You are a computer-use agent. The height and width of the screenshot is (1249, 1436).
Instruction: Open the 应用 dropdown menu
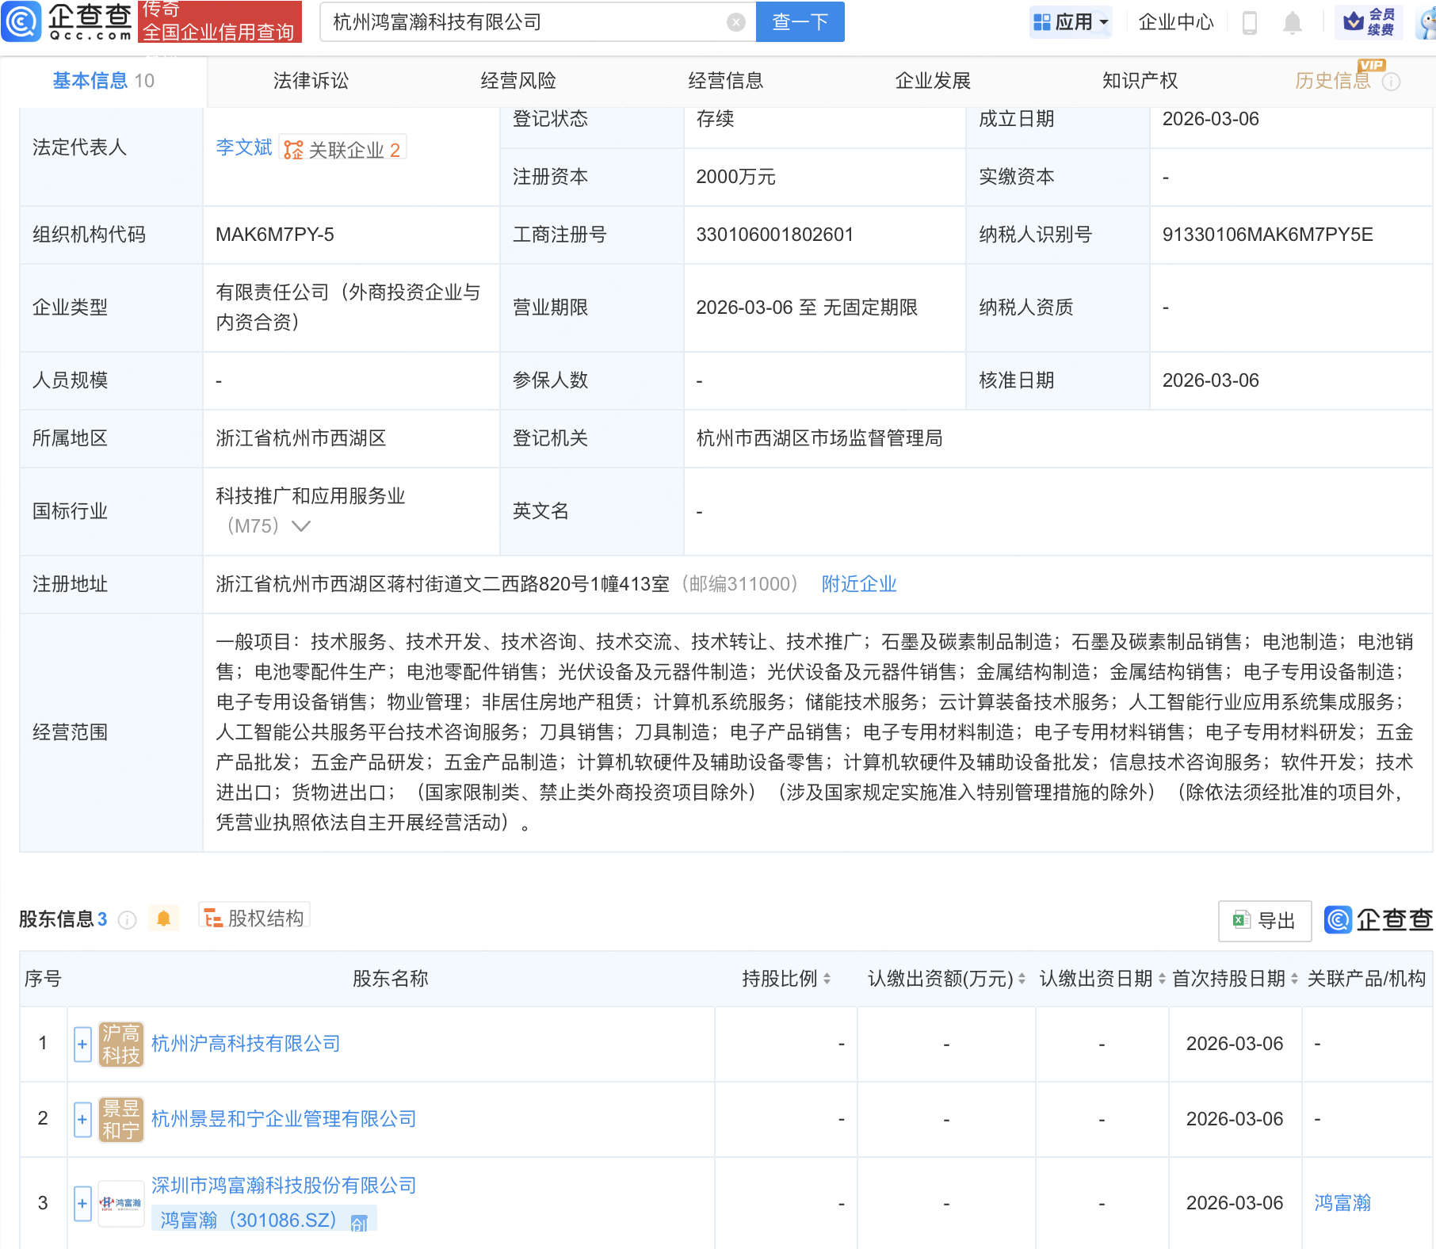tap(1071, 22)
